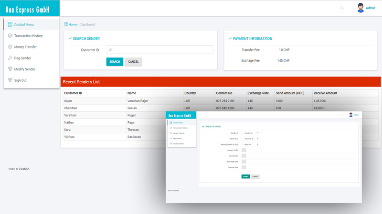The height and width of the screenshot is (214, 382).
Task: Click the Transaction History layers icon
Action: click(10, 36)
